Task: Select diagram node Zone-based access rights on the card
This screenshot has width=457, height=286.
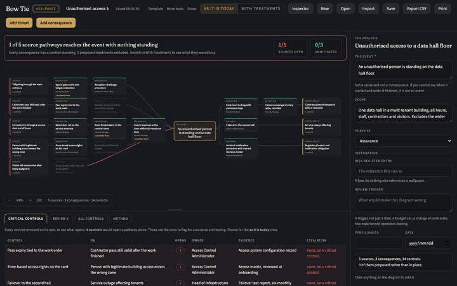Action: pyautogui.click(x=70, y=147)
